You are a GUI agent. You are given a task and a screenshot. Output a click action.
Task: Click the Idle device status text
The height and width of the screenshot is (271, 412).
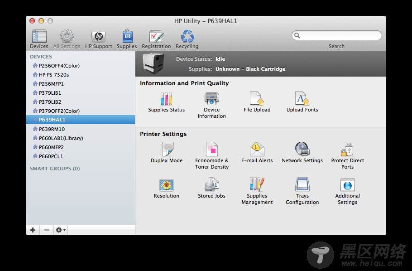click(220, 59)
